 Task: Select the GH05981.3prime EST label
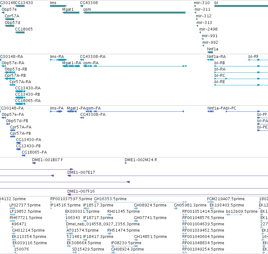(x=190, y=205)
